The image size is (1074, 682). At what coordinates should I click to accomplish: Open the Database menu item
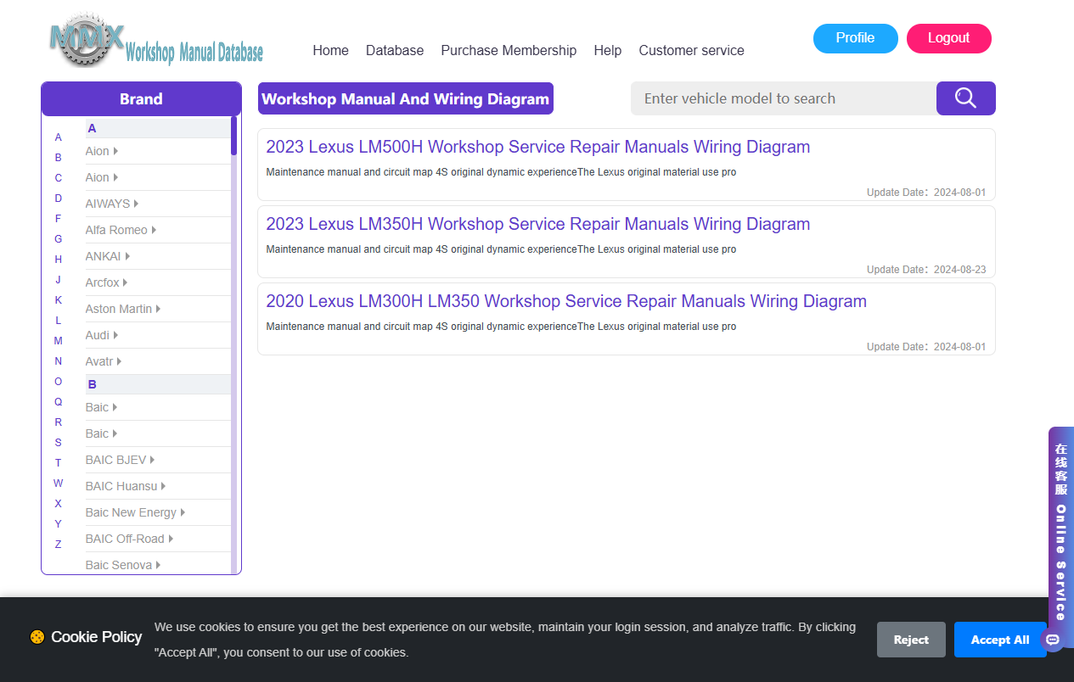(395, 50)
